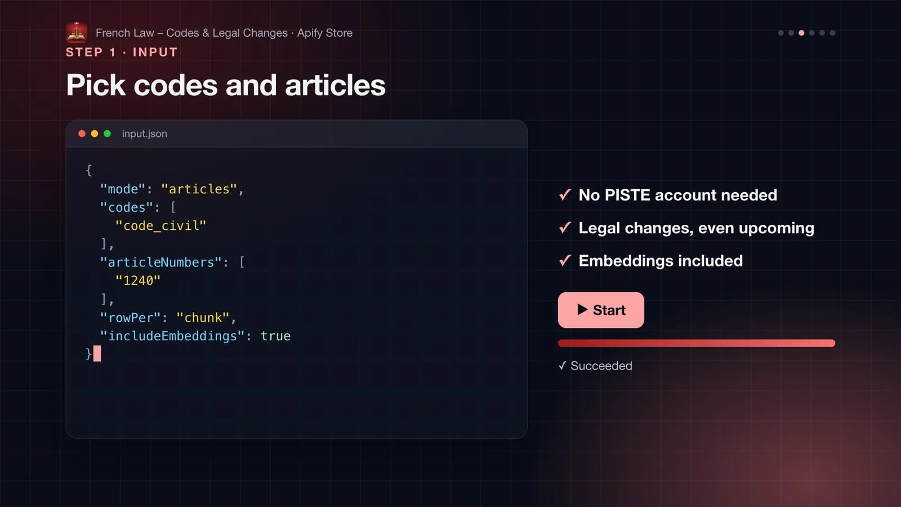The image size is (901, 507).
Task: Jump to the last slide indicator dot
Action: (832, 33)
